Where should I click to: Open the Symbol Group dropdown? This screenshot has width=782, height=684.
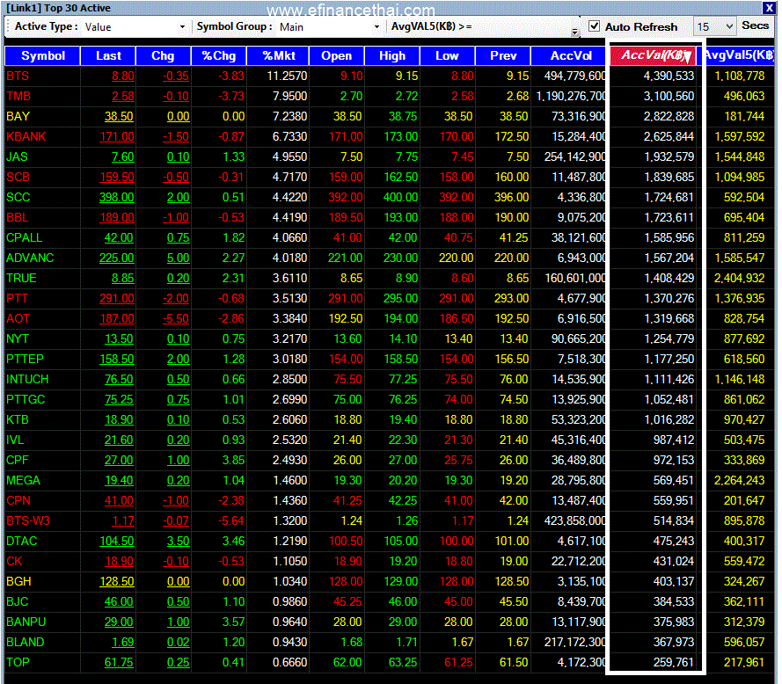[x=376, y=27]
